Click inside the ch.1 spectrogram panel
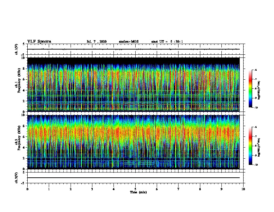This screenshot has height=212, width=274. (133, 85)
